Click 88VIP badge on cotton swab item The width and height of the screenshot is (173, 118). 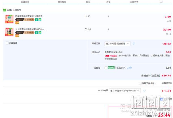tap(25, 20)
